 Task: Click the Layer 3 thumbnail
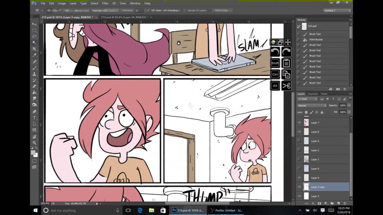(x=306, y=196)
